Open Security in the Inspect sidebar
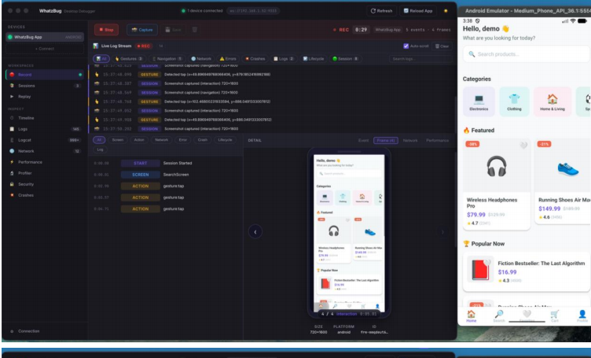 [x=45, y=184]
